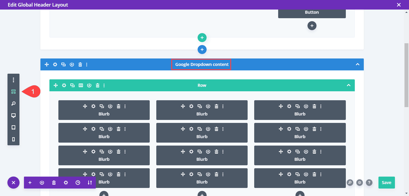Collapse the purple builder settings bar

(x=13, y=183)
